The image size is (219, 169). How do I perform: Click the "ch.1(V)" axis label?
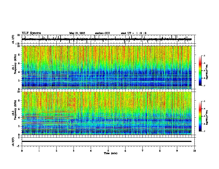tap(13, 39)
